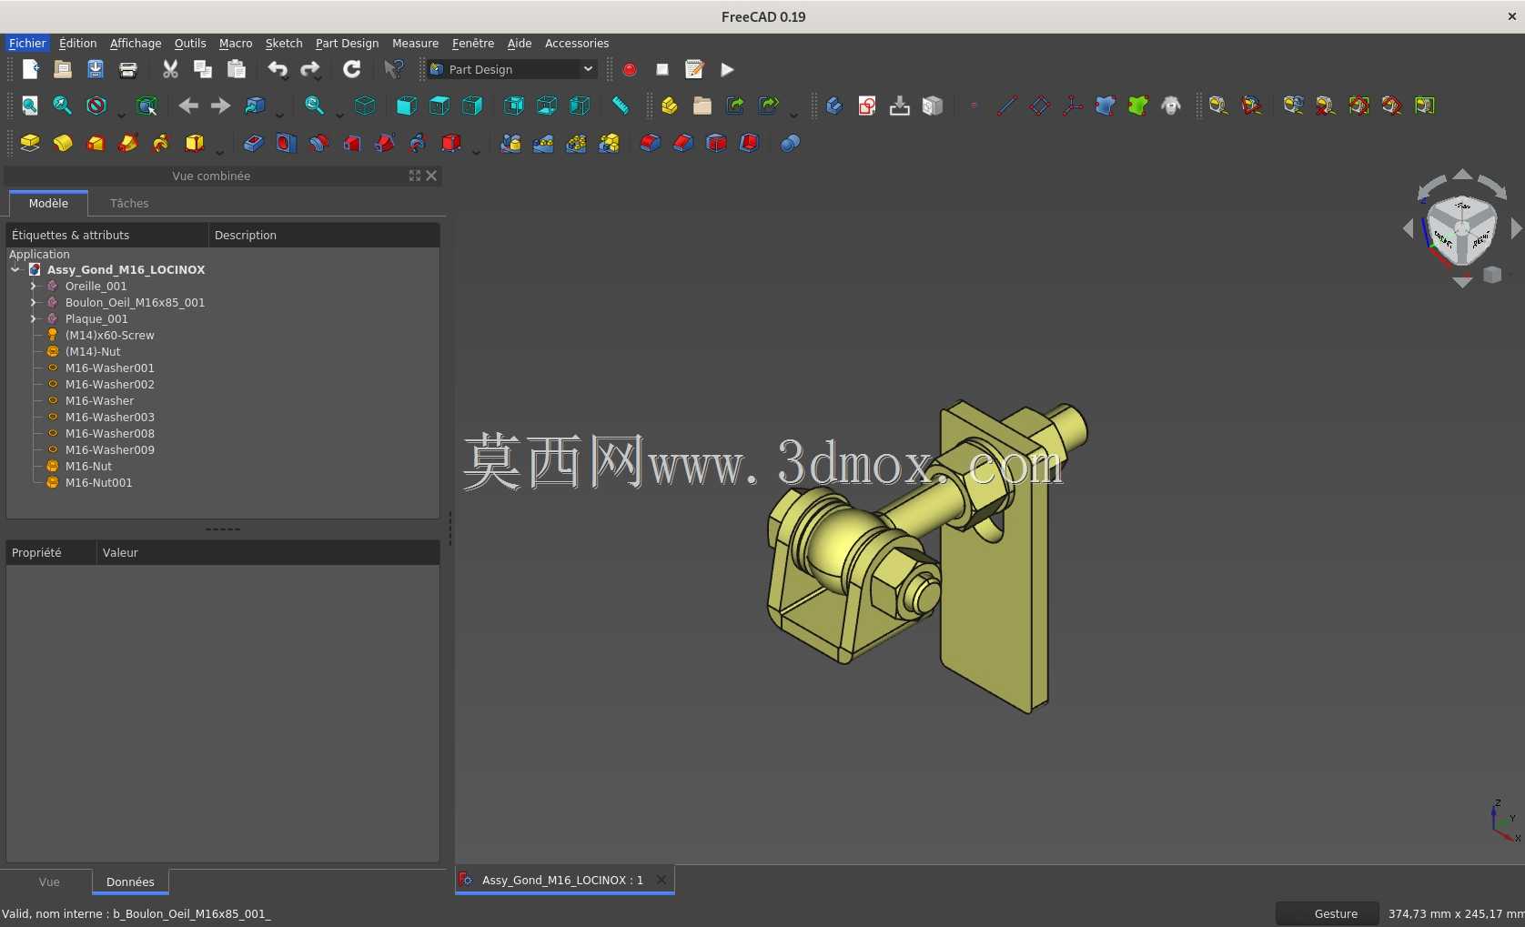Image resolution: width=1525 pixels, height=927 pixels.
Task: Select the Hole tool
Action: pyautogui.click(x=287, y=143)
